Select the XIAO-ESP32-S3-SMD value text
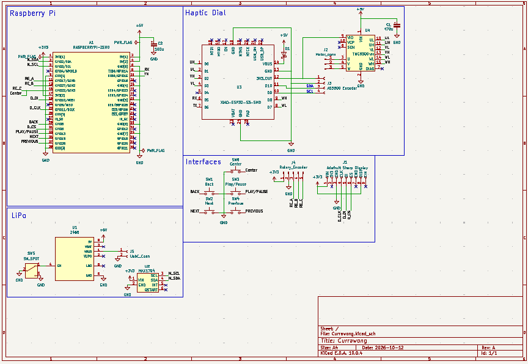 241,102
